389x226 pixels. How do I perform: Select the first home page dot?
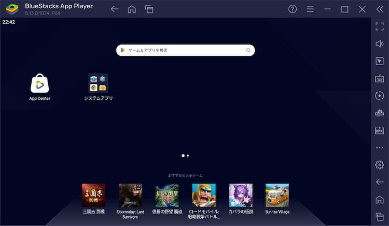183,156
